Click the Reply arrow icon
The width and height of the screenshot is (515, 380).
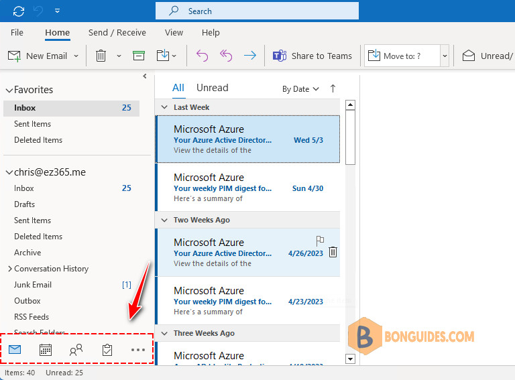point(202,56)
